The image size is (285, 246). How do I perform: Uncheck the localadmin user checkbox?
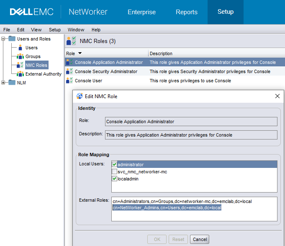click(114, 178)
